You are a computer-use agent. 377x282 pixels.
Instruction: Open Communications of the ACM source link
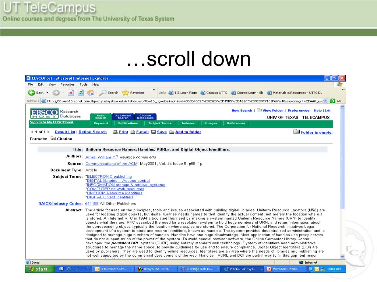point(112,163)
